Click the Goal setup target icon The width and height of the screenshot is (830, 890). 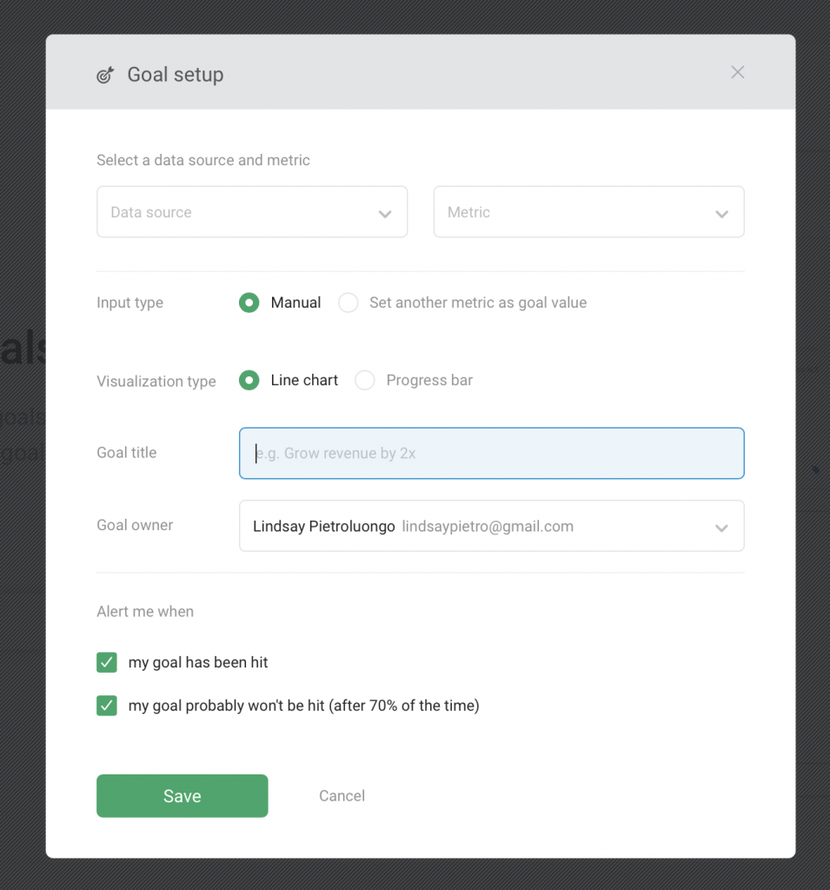(105, 75)
